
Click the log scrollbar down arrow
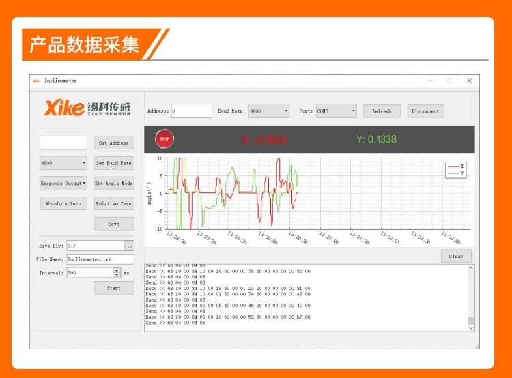pos(470,328)
